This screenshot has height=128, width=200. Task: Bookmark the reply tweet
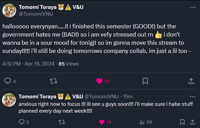pyautogui.click(x=182, y=122)
